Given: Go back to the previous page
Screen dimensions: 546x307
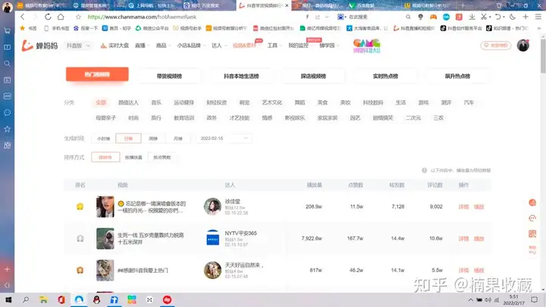Looking at the screenshot, I should click(23, 17).
